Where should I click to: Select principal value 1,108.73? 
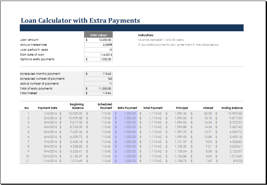pyautogui.click(x=181, y=161)
